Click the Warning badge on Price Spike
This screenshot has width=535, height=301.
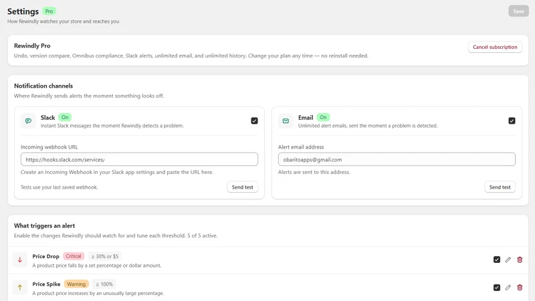pyautogui.click(x=76, y=284)
